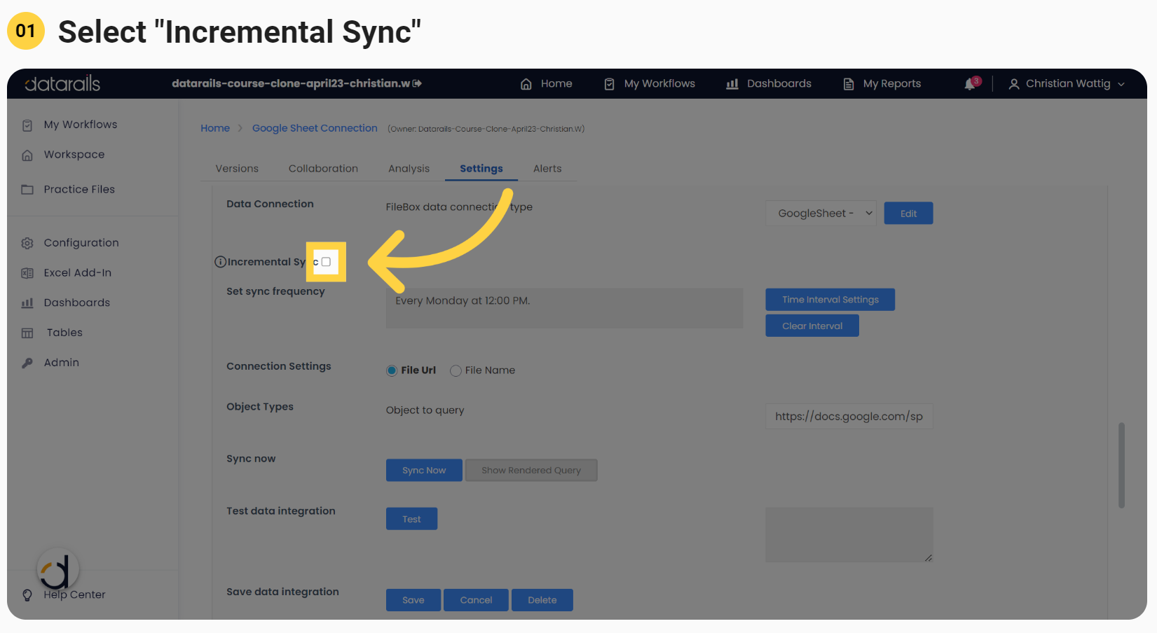Click the Practice Files folder icon

click(x=27, y=190)
